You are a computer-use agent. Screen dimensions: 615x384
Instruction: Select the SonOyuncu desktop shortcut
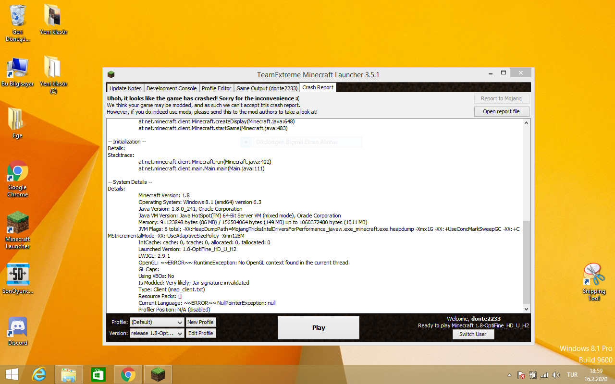(18, 278)
